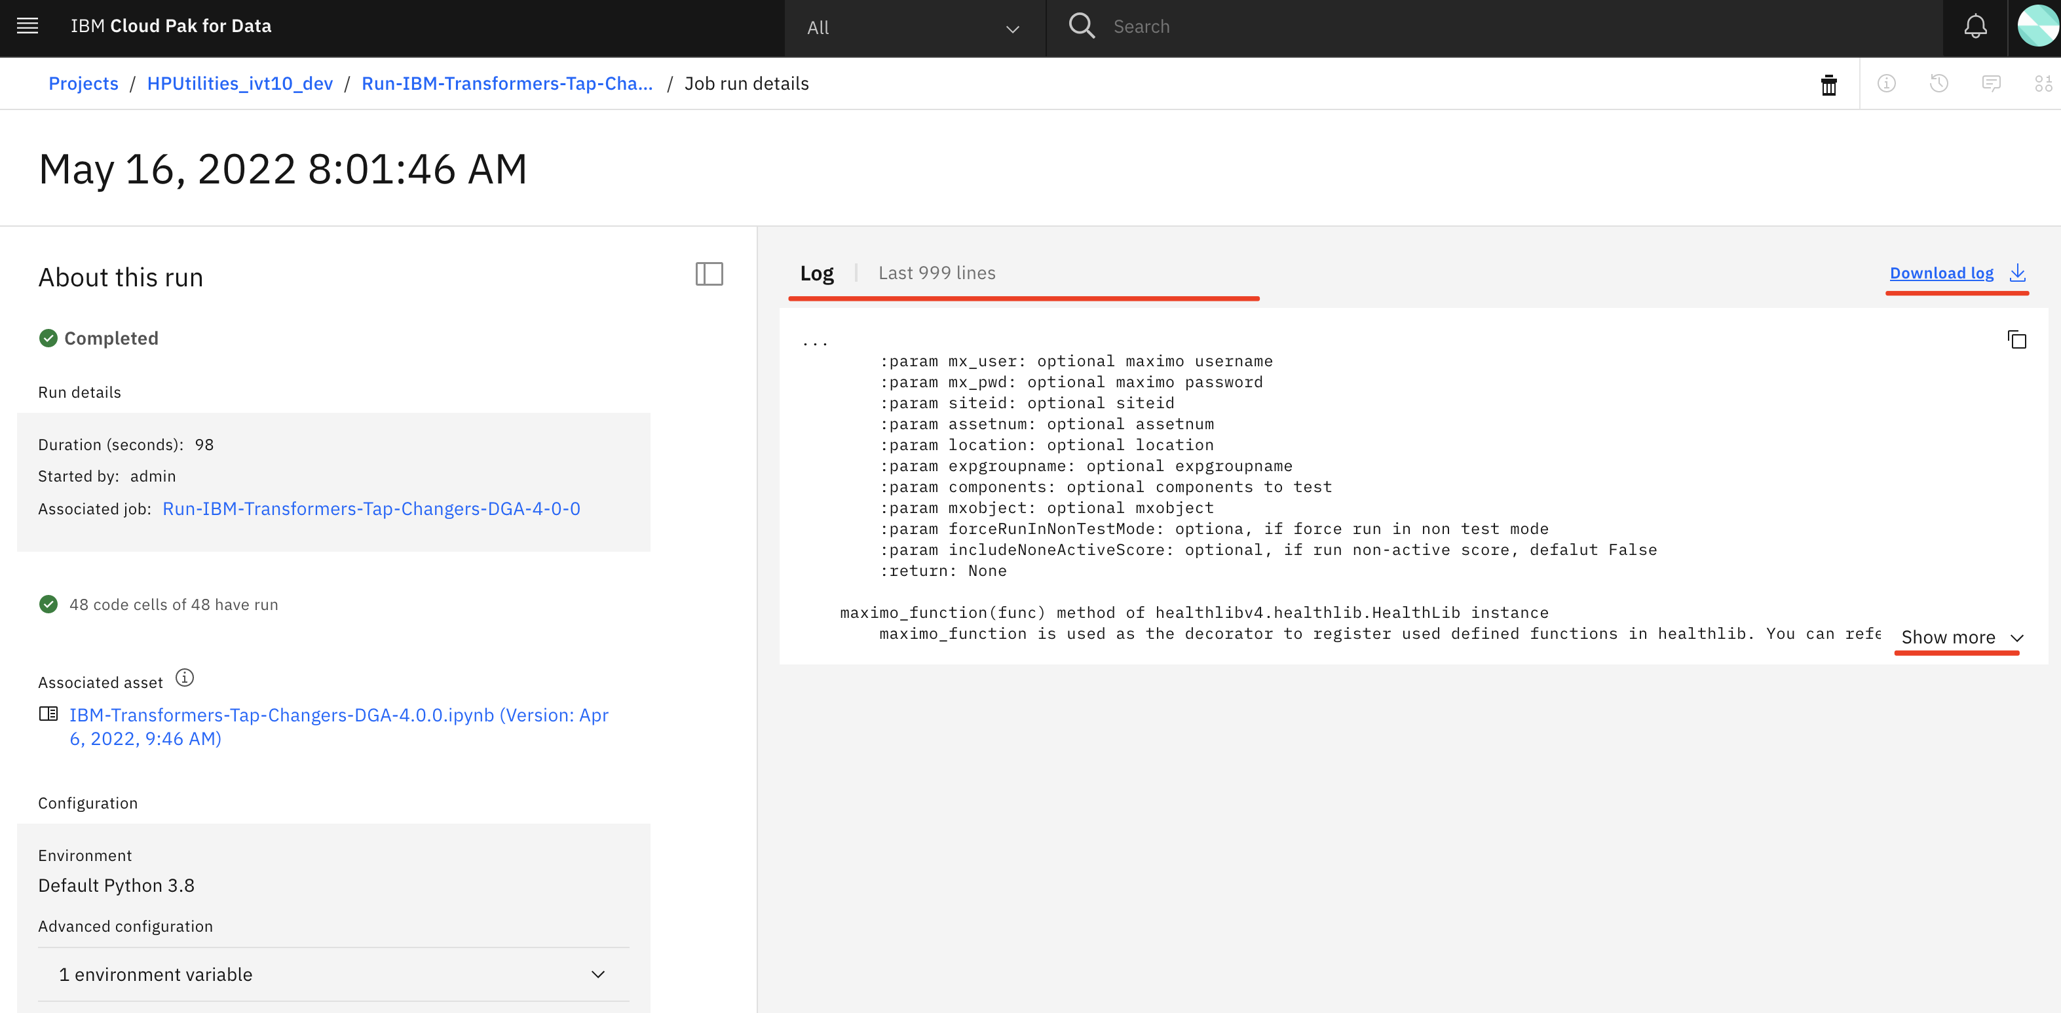Viewport: 2061px width, 1013px height.
Task: Click the Last 999 lines label
Action: (937, 273)
